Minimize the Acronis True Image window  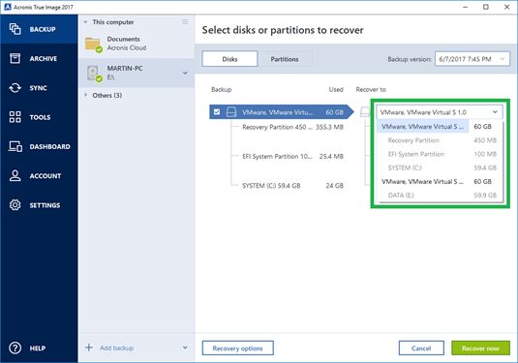pos(465,7)
